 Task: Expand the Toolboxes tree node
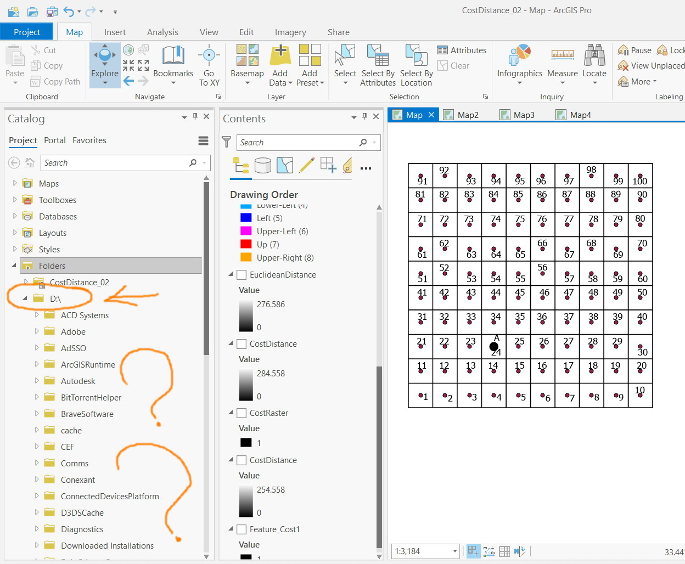(x=15, y=200)
